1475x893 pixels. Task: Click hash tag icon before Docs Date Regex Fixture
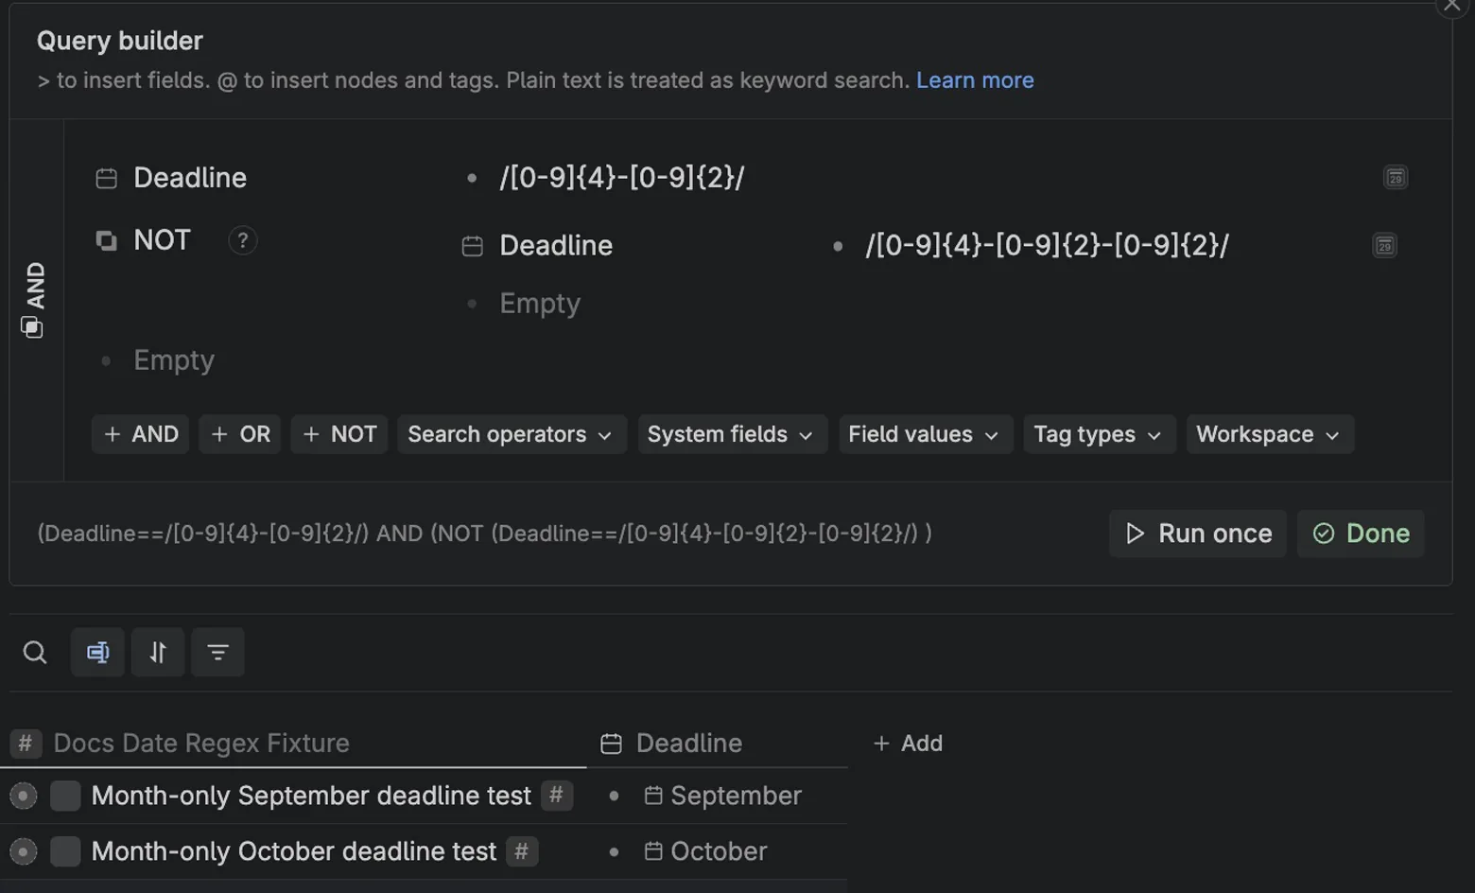[26, 744]
